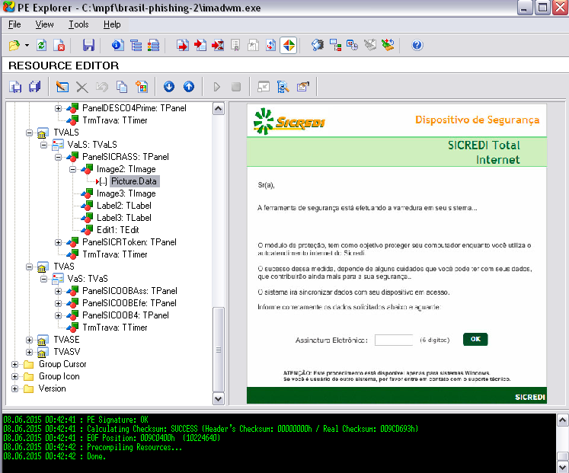
Task: Select Picture.Data tree item
Action: (x=134, y=181)
